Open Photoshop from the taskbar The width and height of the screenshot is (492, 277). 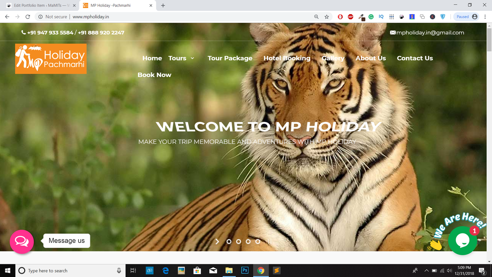tap(245, 270)
